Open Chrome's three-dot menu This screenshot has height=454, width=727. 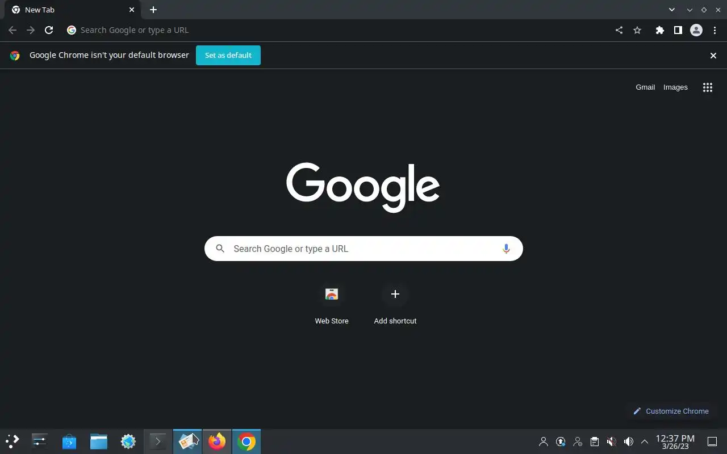point(715,30)
